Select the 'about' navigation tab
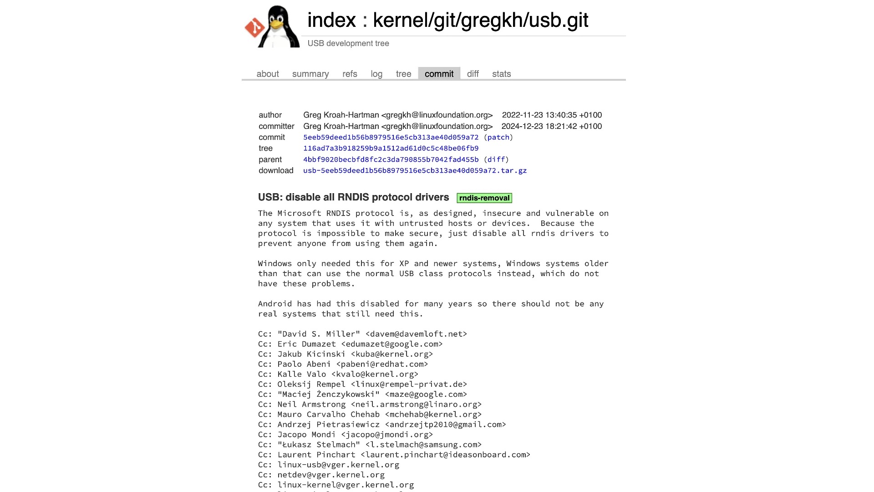The image size is (874, 492). [267, 73]
